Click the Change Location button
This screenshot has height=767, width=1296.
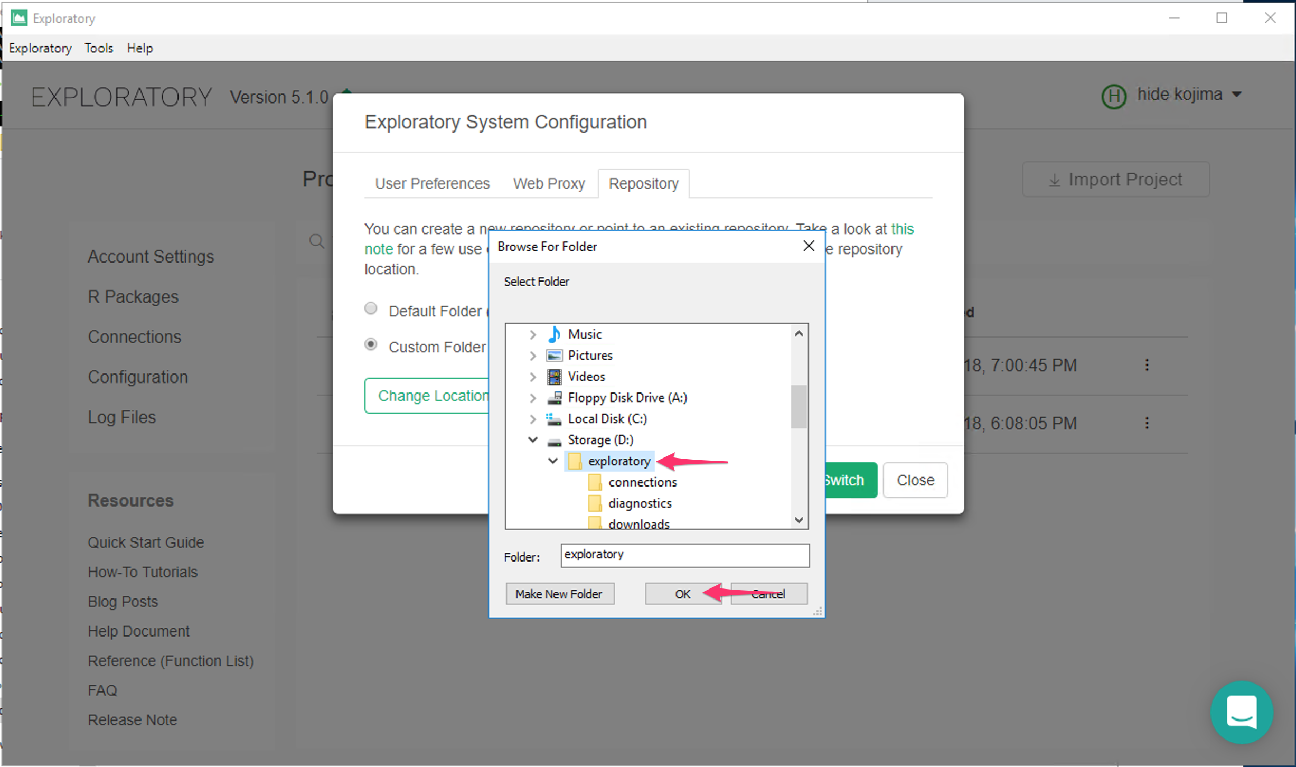pyautogui.click(x=427, y=396)
